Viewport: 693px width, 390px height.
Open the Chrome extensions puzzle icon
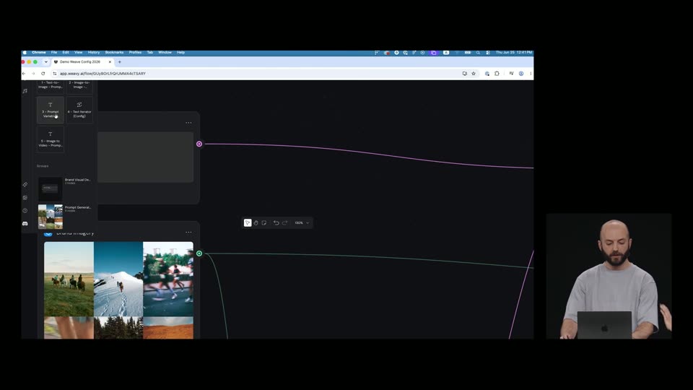pos(497,74)
